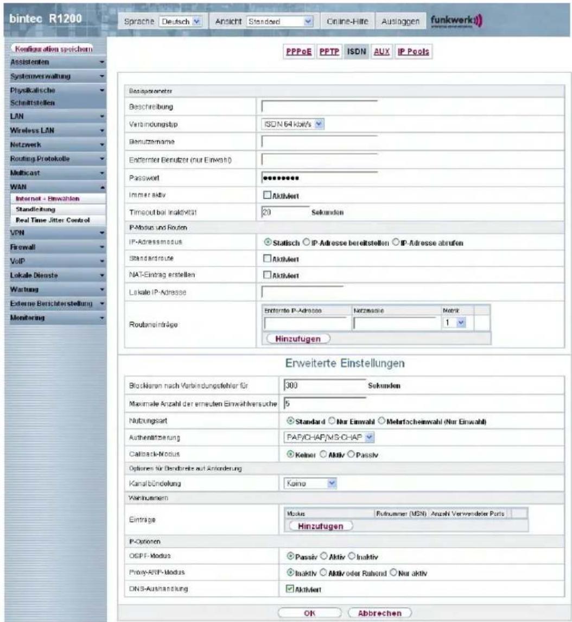Tick the NAT-Eintrag erstellen checkbox
Viewport: 572px width, 622px height.
click(267, 275)
